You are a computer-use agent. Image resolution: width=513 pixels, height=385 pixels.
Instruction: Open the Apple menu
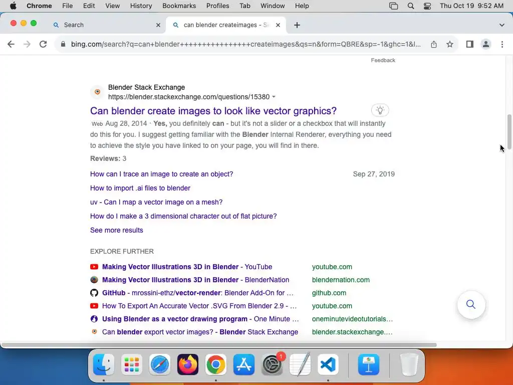13,6
